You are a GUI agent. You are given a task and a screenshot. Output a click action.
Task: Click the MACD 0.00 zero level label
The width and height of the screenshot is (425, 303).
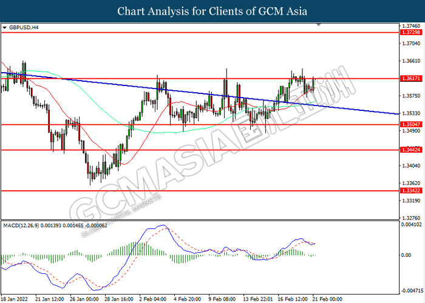(x=406, y=255)
